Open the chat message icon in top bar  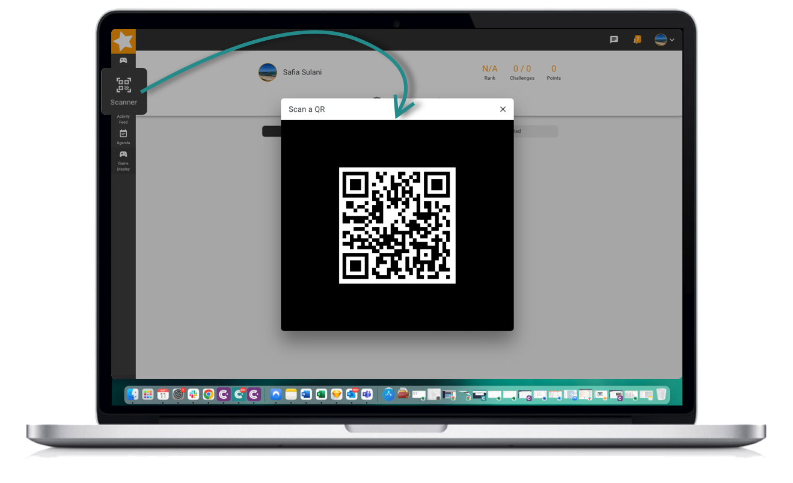[614, 40]
